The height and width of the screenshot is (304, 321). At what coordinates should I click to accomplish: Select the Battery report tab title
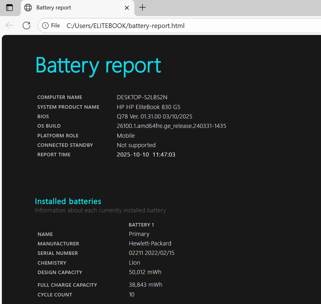tap(54, 8)
